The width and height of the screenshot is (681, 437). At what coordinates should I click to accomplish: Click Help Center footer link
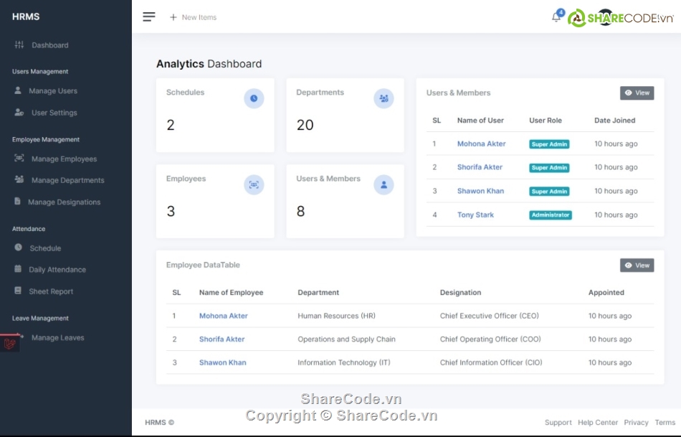coord(597,423)
